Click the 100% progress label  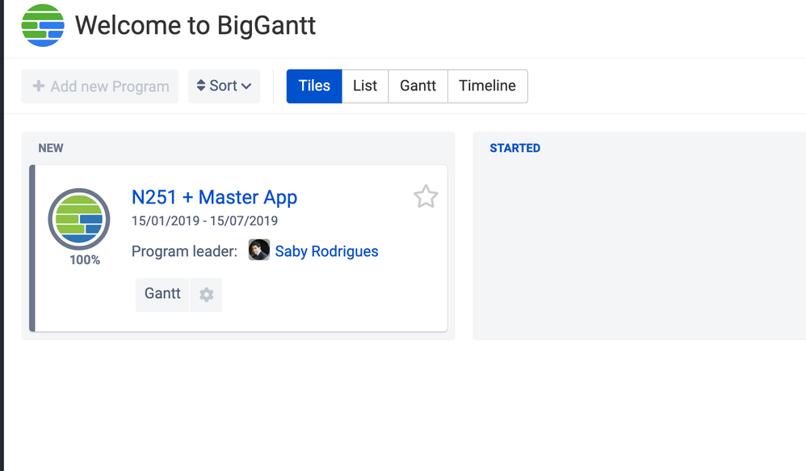coord(85,259)
